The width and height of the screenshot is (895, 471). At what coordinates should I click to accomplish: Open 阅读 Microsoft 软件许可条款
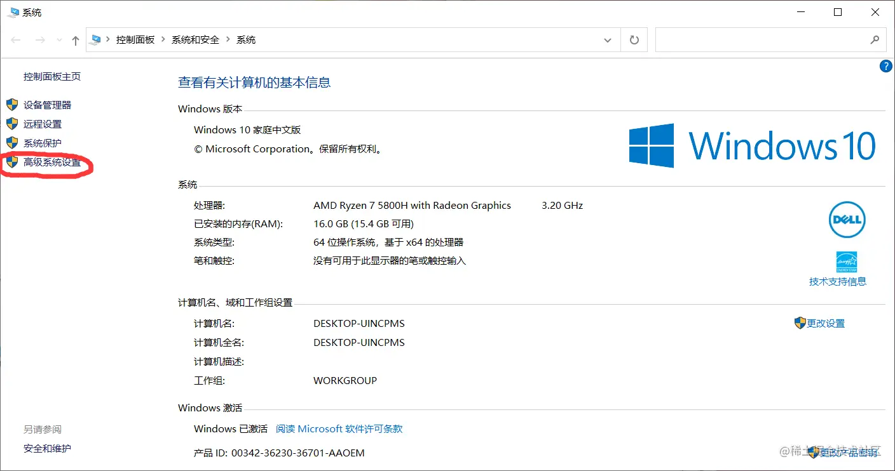tap(339, 428)
